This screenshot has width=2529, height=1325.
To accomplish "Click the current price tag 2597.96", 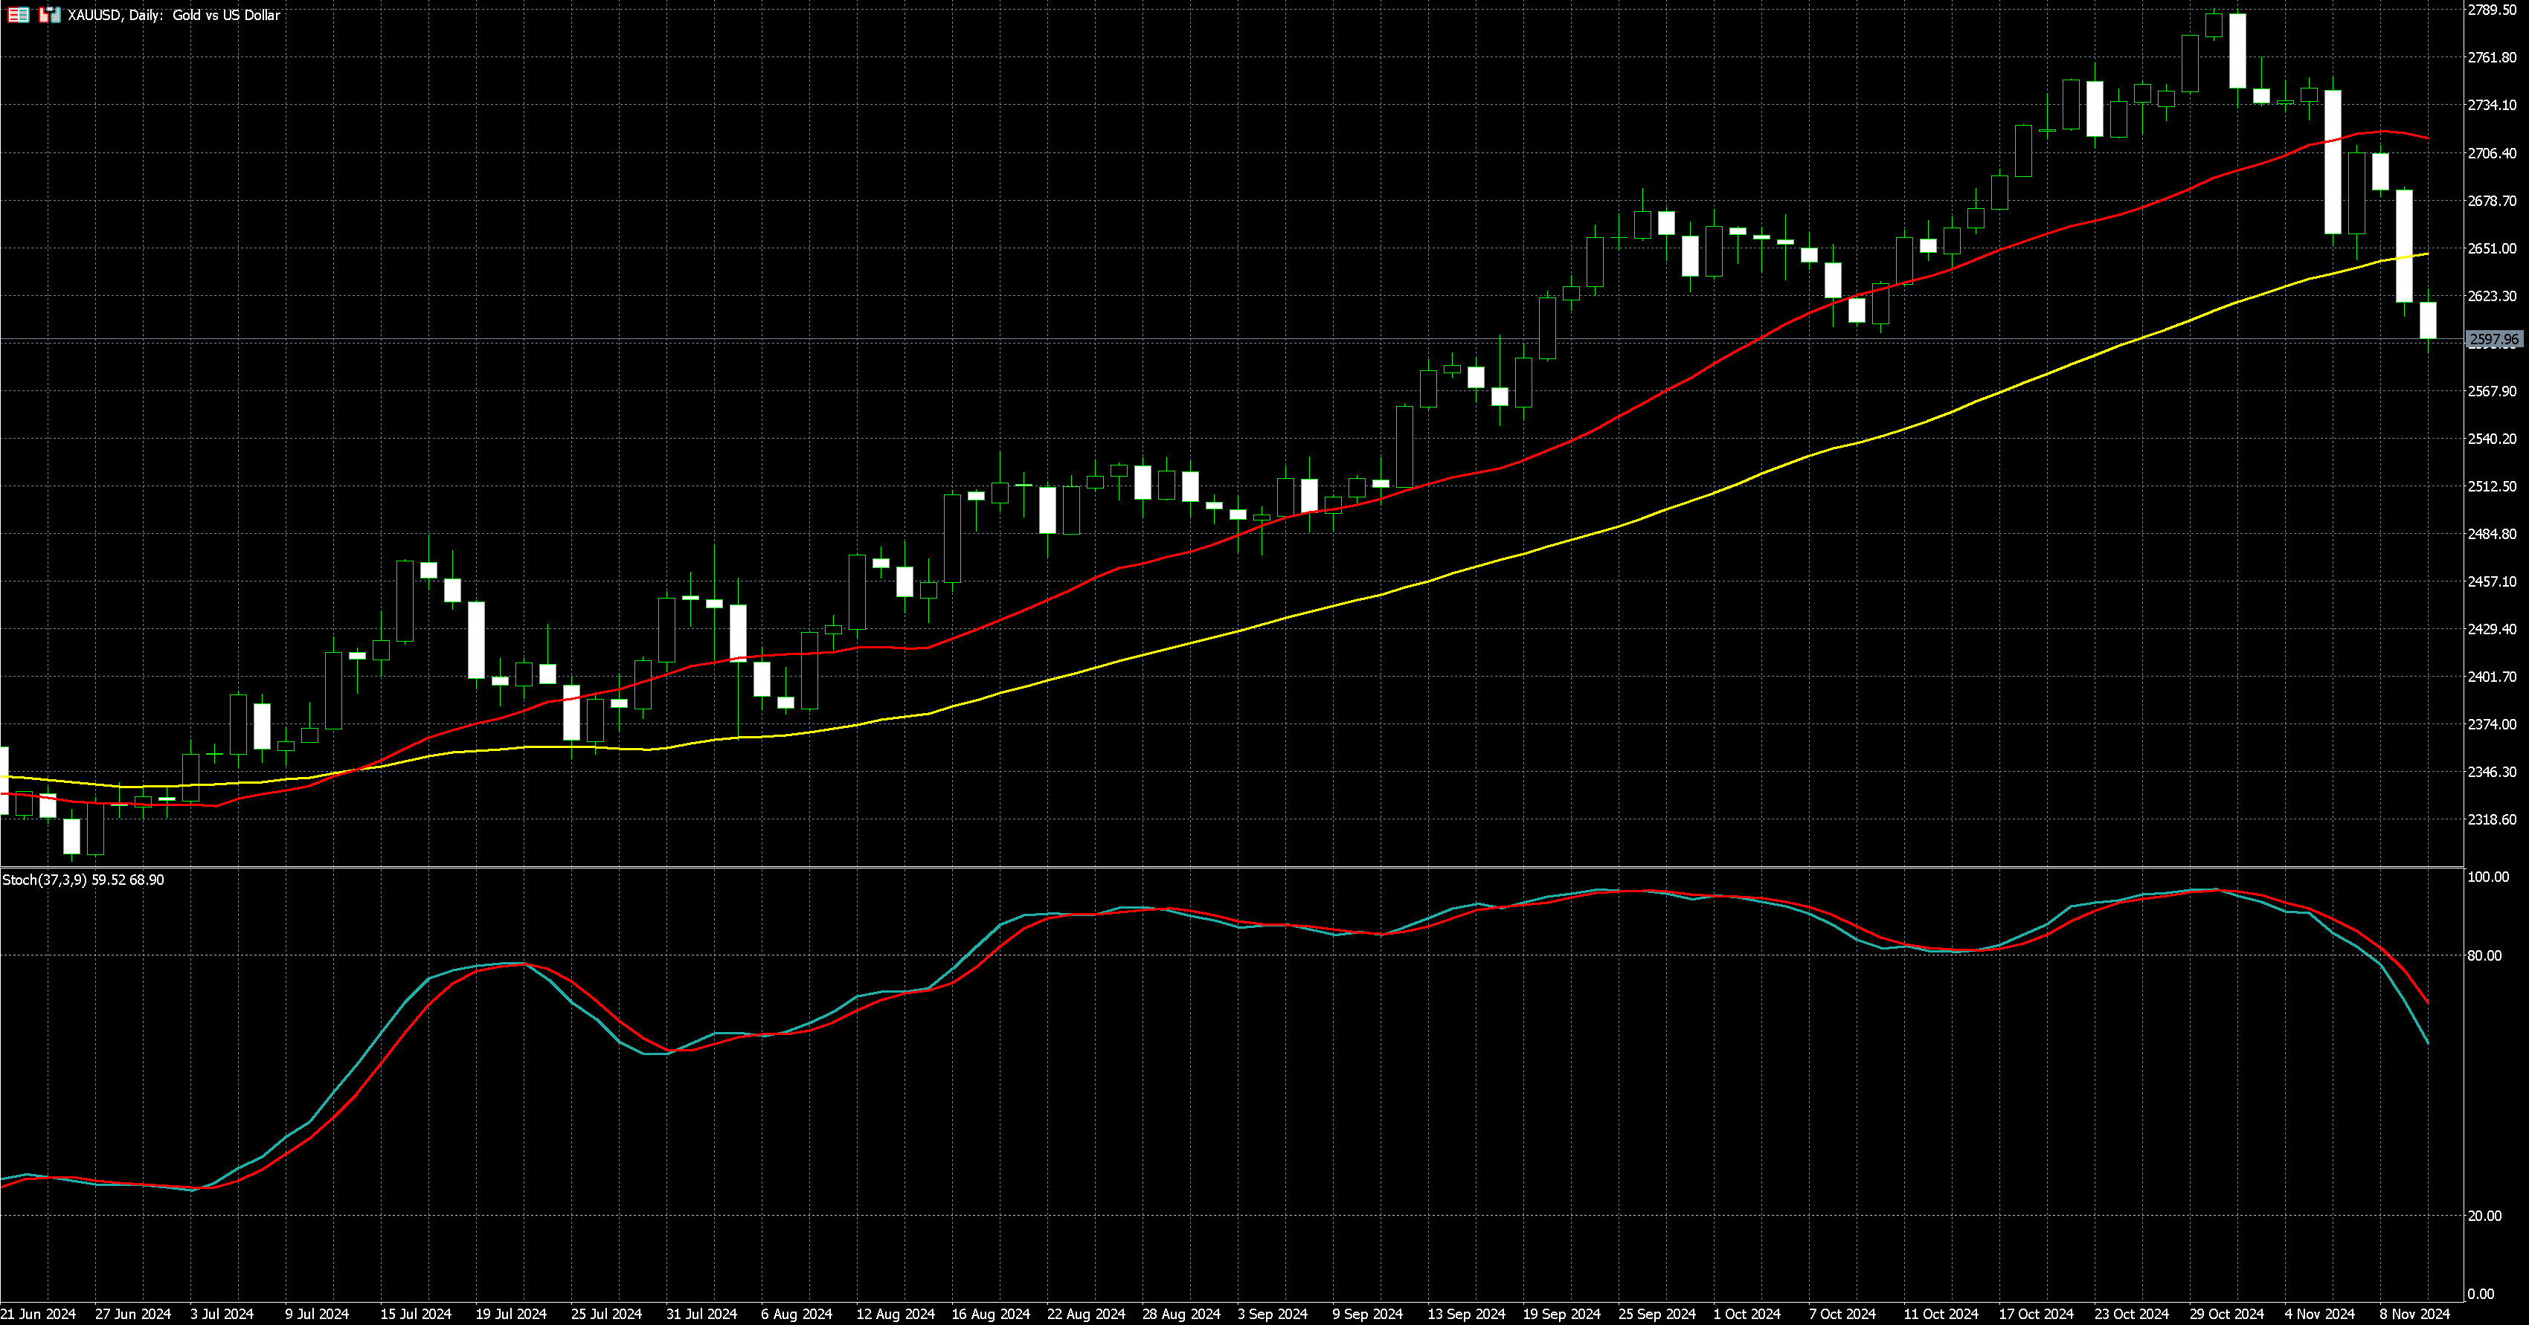I will 2493,340.
